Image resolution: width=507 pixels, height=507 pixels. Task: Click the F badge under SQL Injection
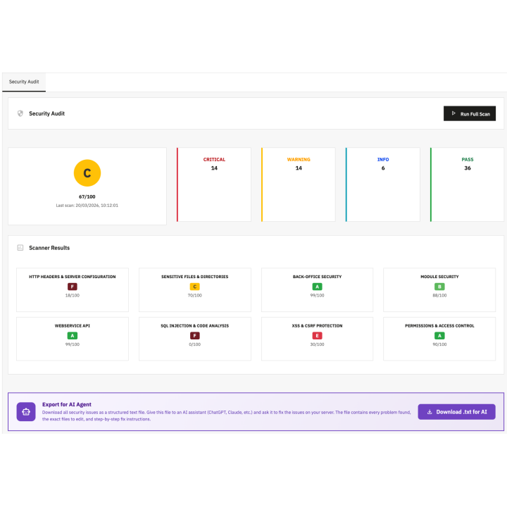coord(194,336)
